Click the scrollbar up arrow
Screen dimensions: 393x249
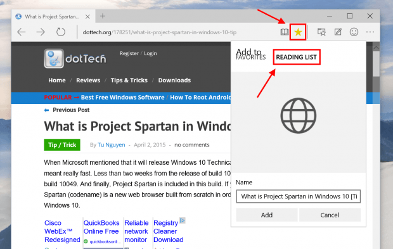tap(376, 48)
